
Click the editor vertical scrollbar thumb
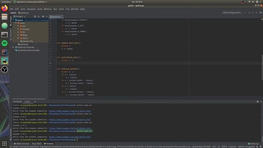(x=262, y=67)
